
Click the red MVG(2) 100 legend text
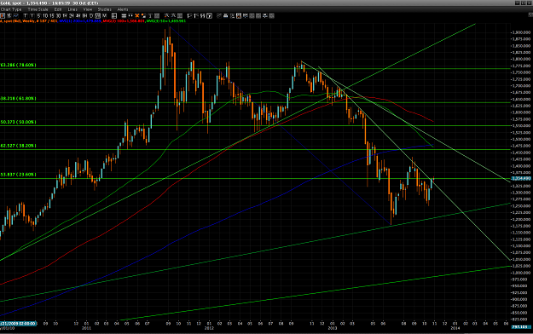click(x=124, y=21)
